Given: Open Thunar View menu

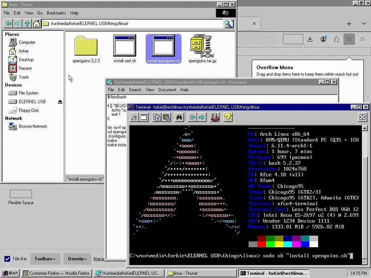Looking at the screenshot, I should click(29, 13).
